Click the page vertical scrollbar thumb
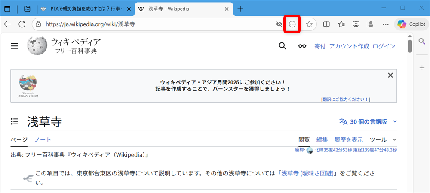Screen dimensions: 430x193 tap(410, 46)
